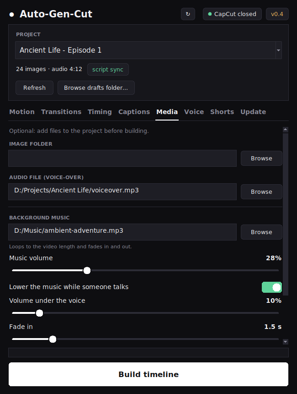Screen dimensions: 297x394
Task: Click the 28% music volume value
Action: [x=274, y=258]
